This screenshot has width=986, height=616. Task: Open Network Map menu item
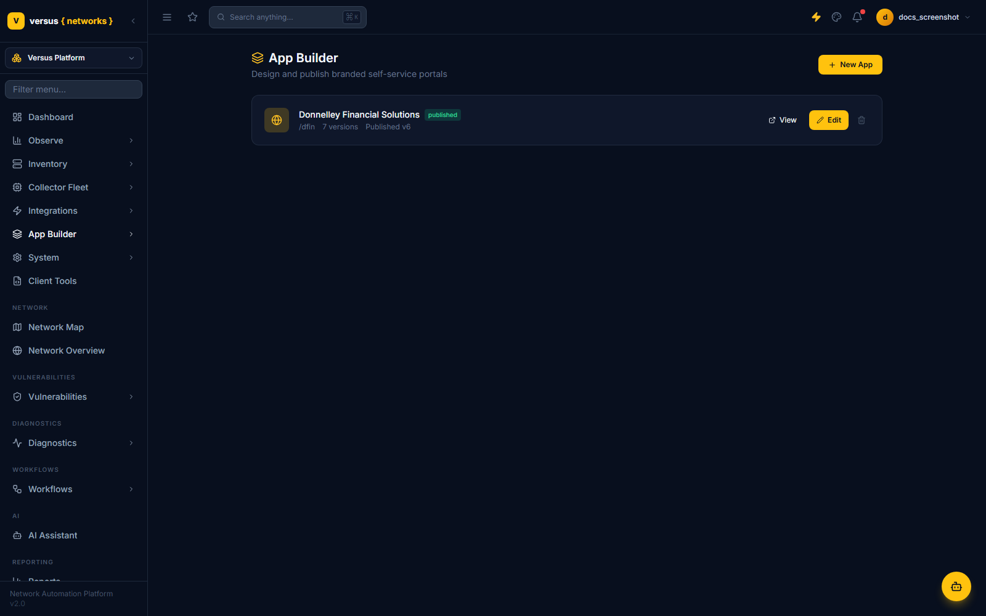pyautogui.click(x=73, y=327)
